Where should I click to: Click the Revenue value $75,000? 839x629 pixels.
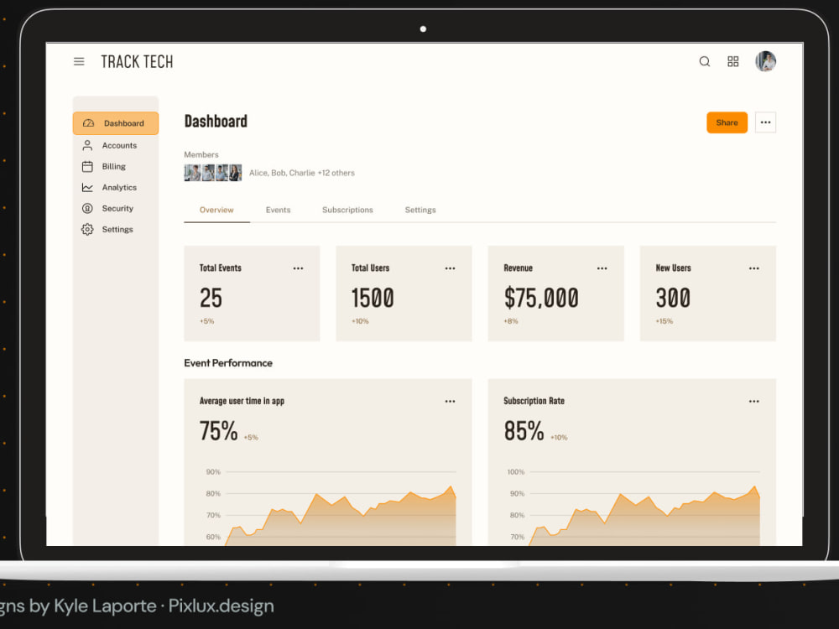pyautogui.click(x=541, y=298)
